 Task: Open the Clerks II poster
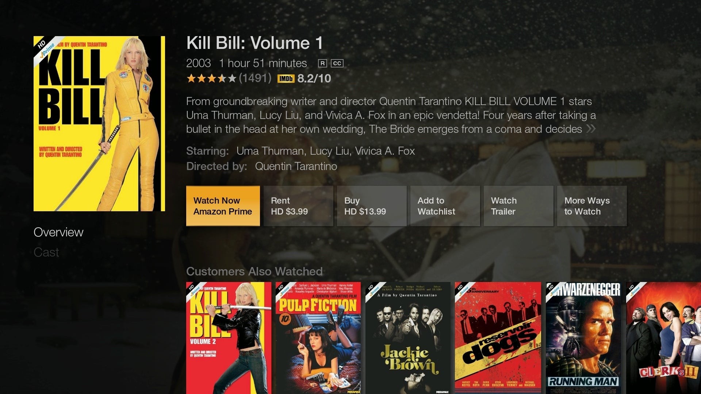pos(663,338)
